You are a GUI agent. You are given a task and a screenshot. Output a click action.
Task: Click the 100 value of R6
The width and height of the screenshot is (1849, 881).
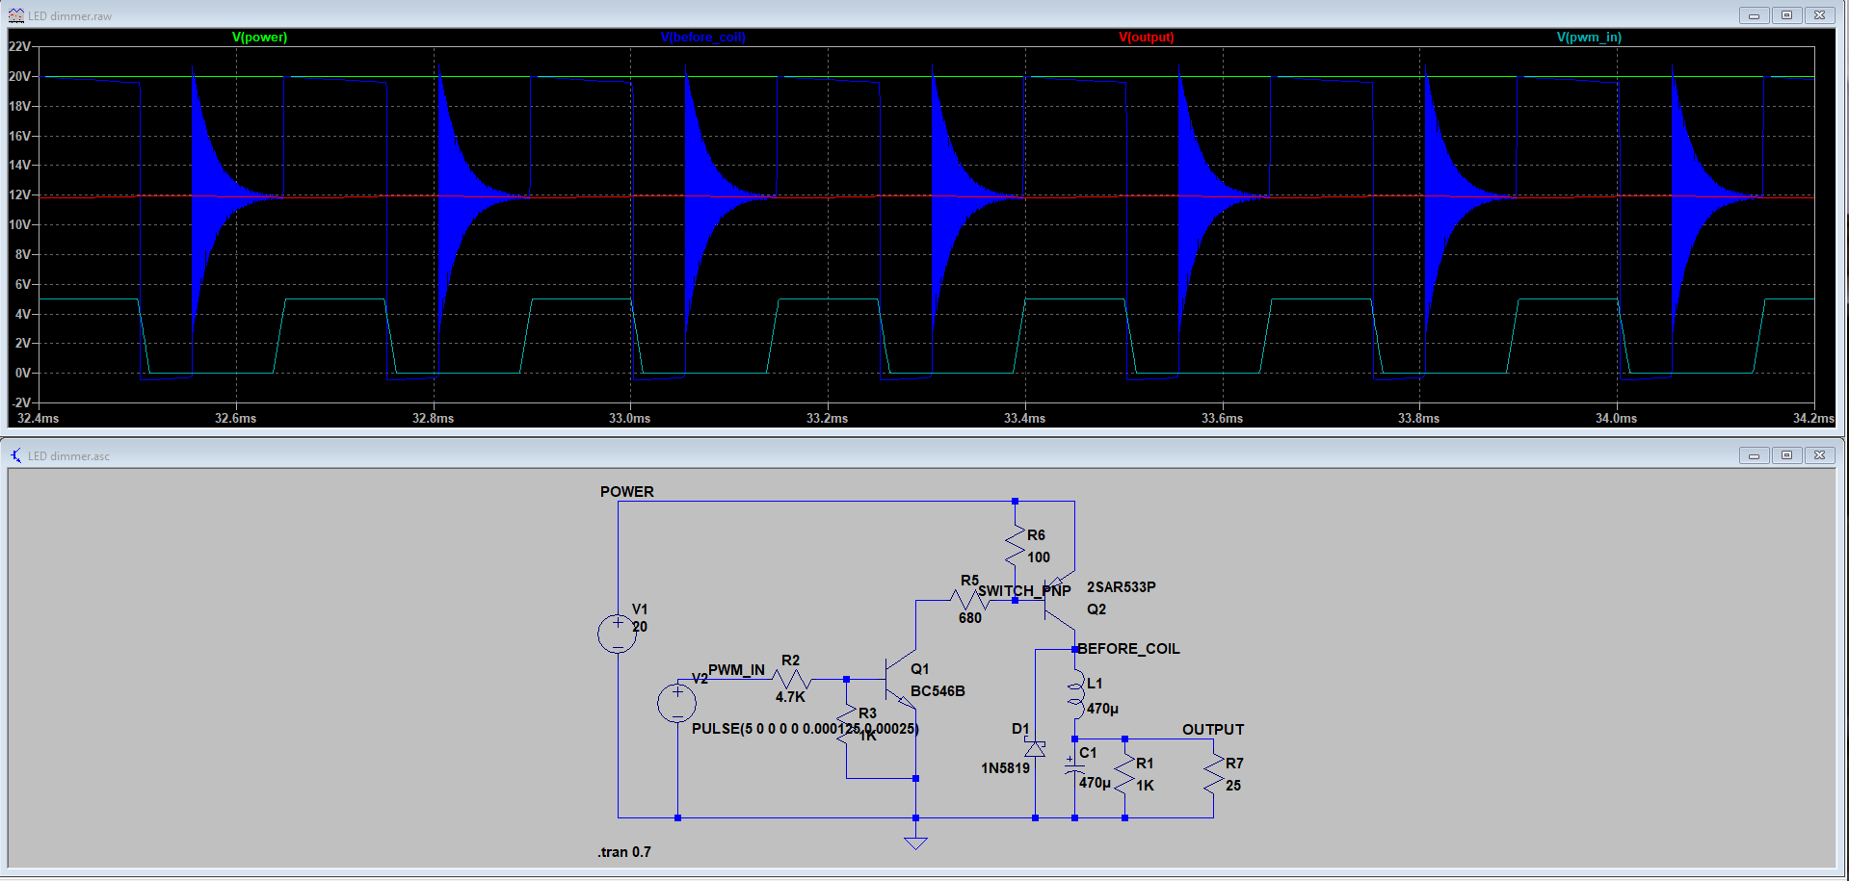click(1039, 557)
